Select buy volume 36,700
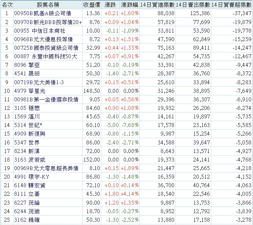The image size is (253, 225). coord(166,185)
